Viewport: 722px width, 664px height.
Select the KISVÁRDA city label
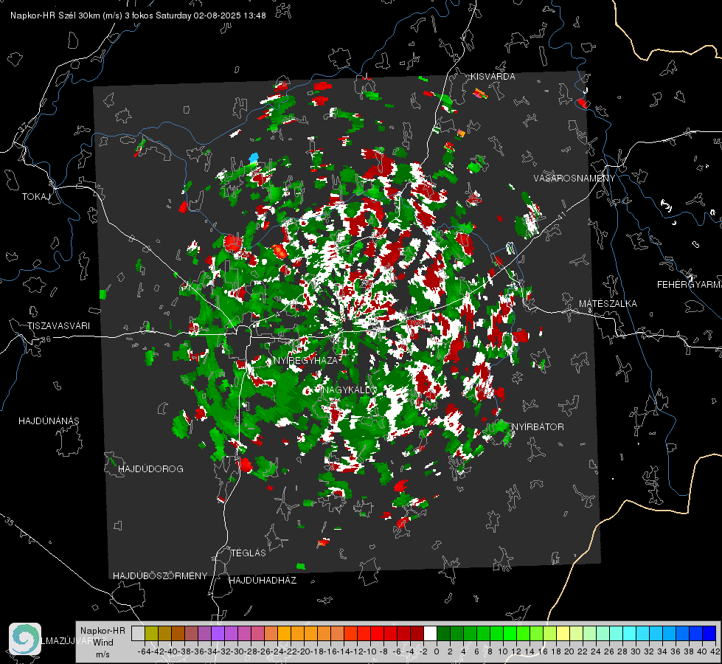tap(493, 77)
